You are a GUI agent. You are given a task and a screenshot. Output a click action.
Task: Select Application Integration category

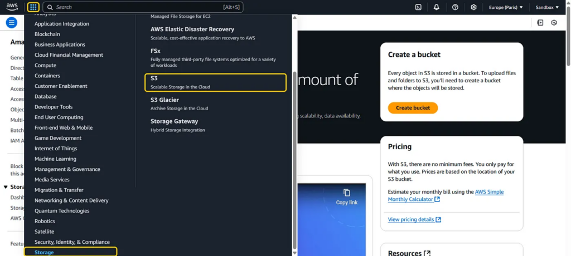tap(62, 23)
